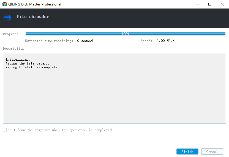Viewport: 229px width, 157px height.
Task: Click the Finish button
Action: coord(187,152)
